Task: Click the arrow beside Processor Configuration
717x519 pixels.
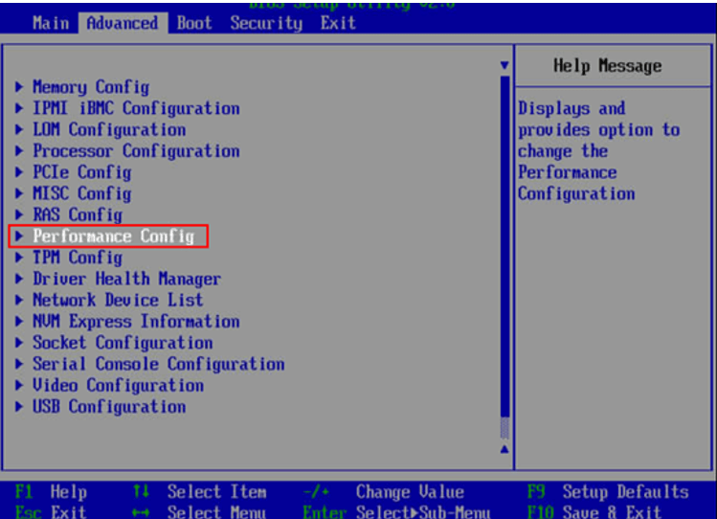Action: [19, 151]
